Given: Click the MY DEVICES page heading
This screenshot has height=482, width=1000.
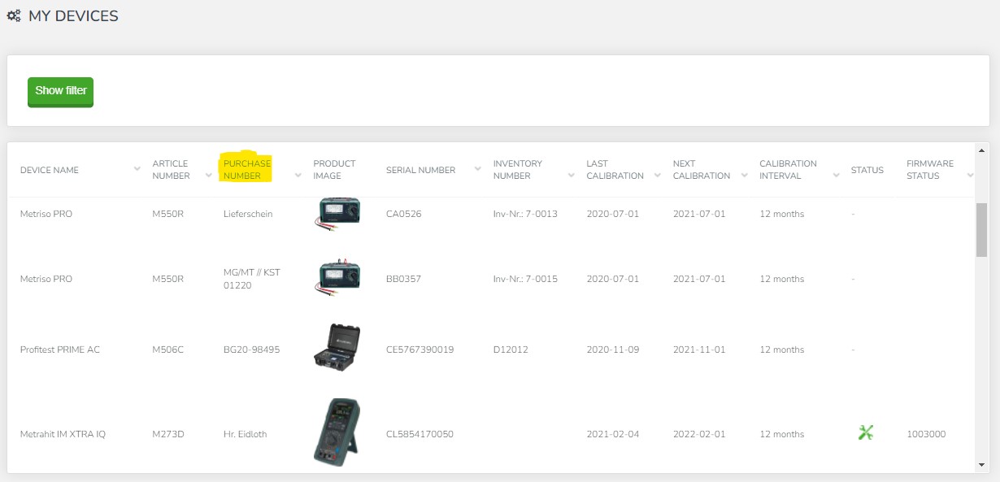Looking at the screenshot, I should (73, 16).
